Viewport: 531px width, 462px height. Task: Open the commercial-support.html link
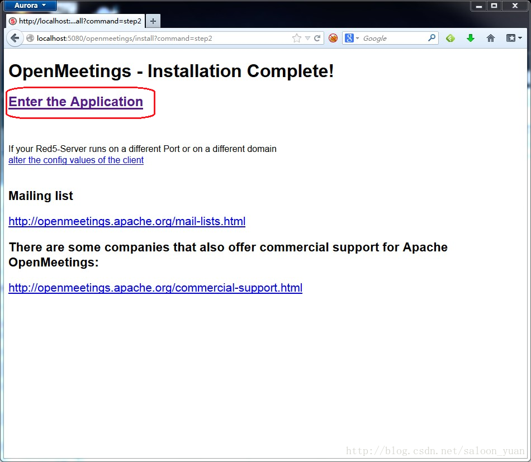tap(155, 288)
